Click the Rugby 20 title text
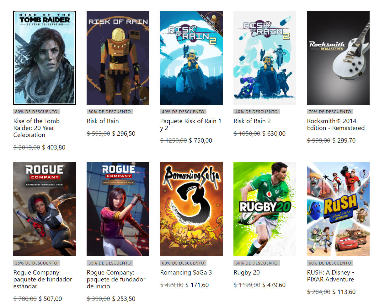Viewport: 374px width, 305px height. (247, 273)
